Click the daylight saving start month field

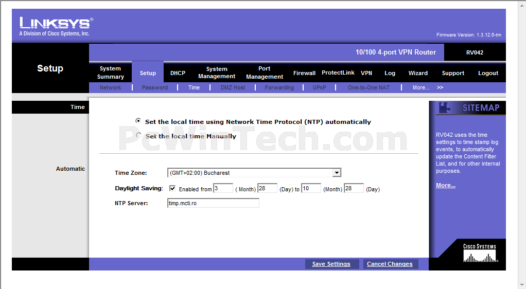(223, 188)
